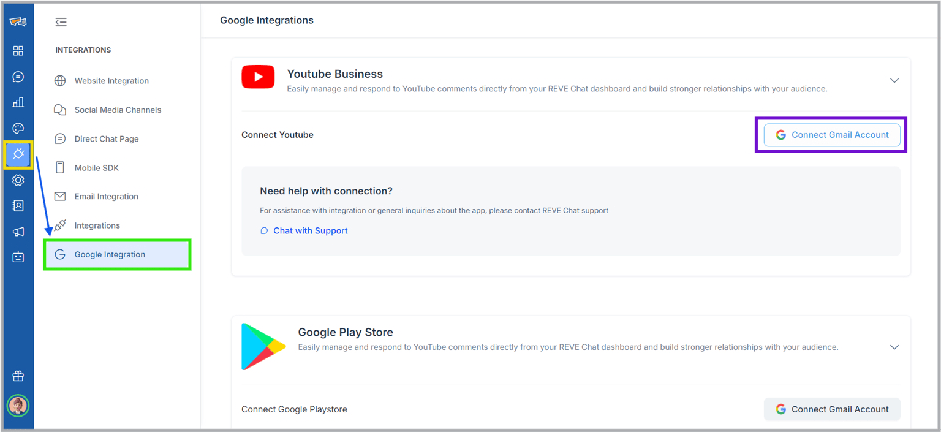941x432 pixels.
Task: Collapse the Google Play Store section chevron
Action: (894, 347)
